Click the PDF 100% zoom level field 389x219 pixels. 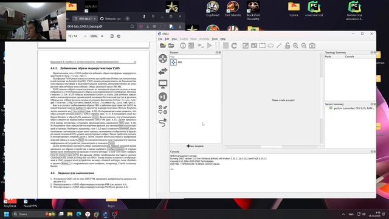[94, 36]
